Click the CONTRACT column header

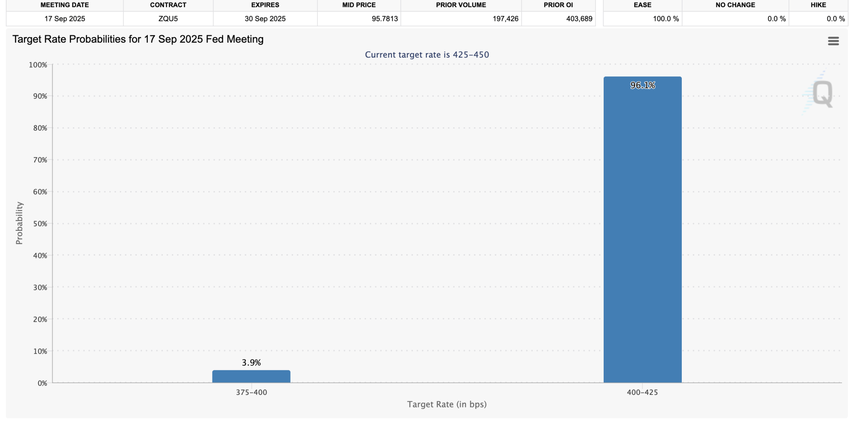point(168,5)
